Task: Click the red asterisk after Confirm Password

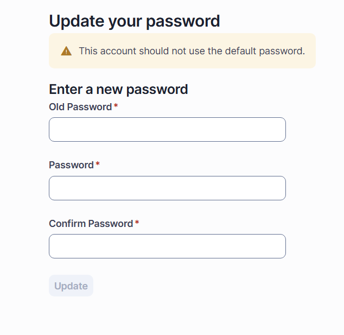Action: (137, 223)
